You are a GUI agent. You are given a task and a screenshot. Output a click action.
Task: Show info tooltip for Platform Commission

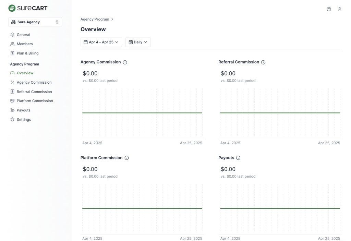click(126, 158)
